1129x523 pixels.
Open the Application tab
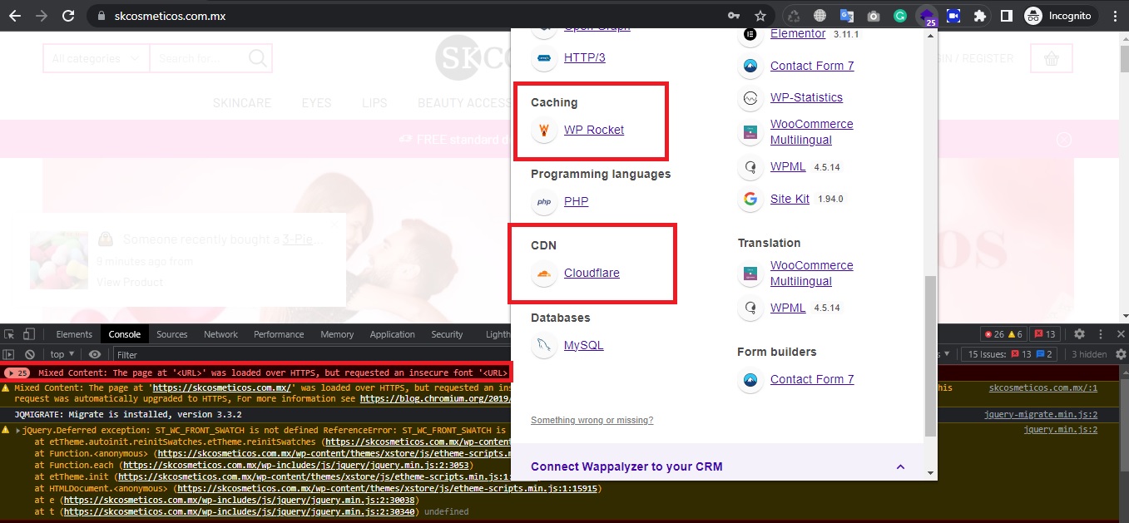click(393, 334)
